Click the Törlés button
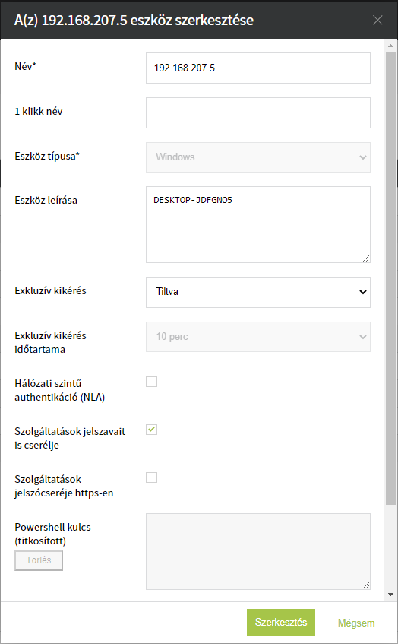 39,560
